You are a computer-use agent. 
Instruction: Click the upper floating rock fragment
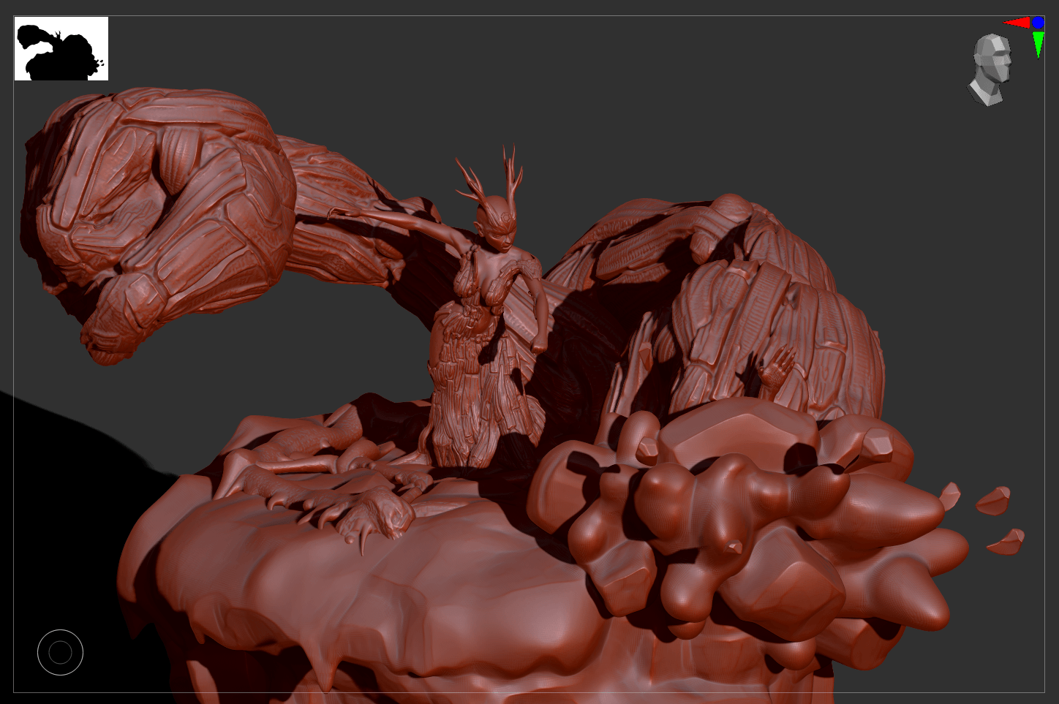[993, 501]
